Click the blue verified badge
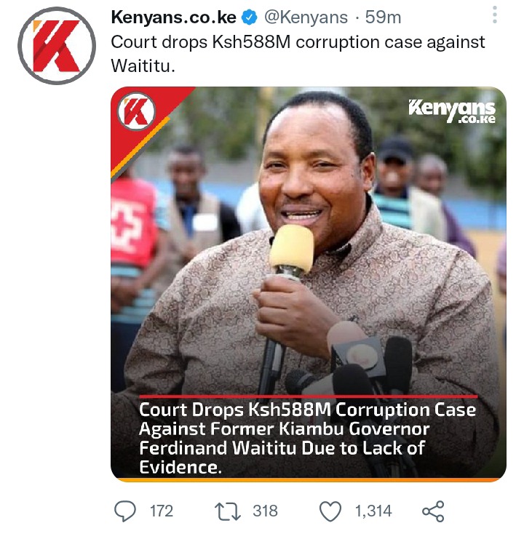This screenshot has width=524, height=539. point(250,17)
